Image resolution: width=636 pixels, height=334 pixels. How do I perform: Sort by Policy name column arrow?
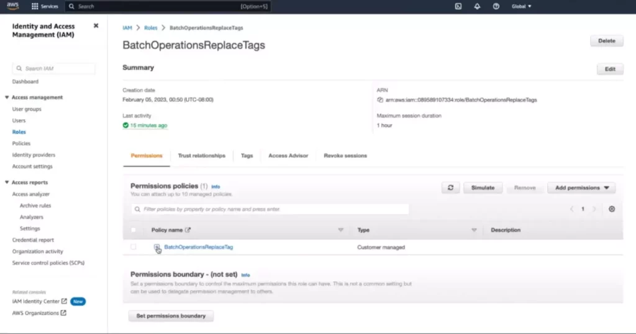(x=341, y=230)
